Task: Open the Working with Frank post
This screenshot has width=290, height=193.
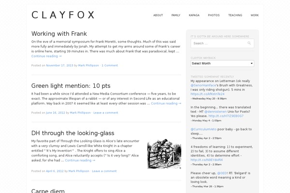Action: (59, 34)
